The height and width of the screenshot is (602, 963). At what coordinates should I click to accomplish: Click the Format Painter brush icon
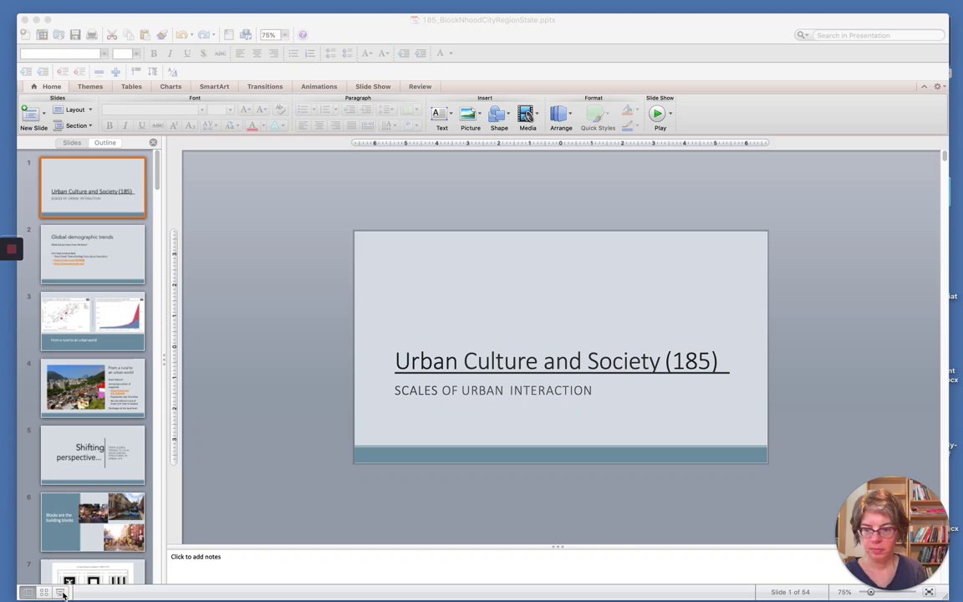point(161,35)
